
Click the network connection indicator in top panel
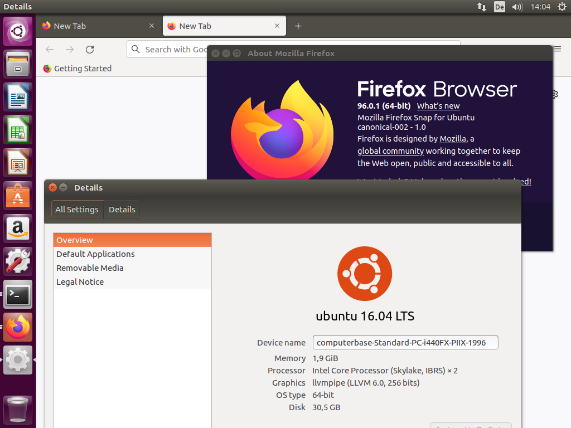482,7
